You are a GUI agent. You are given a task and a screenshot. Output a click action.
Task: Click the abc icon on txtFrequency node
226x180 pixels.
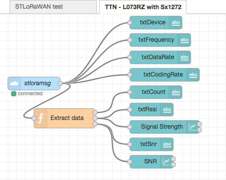185,40
